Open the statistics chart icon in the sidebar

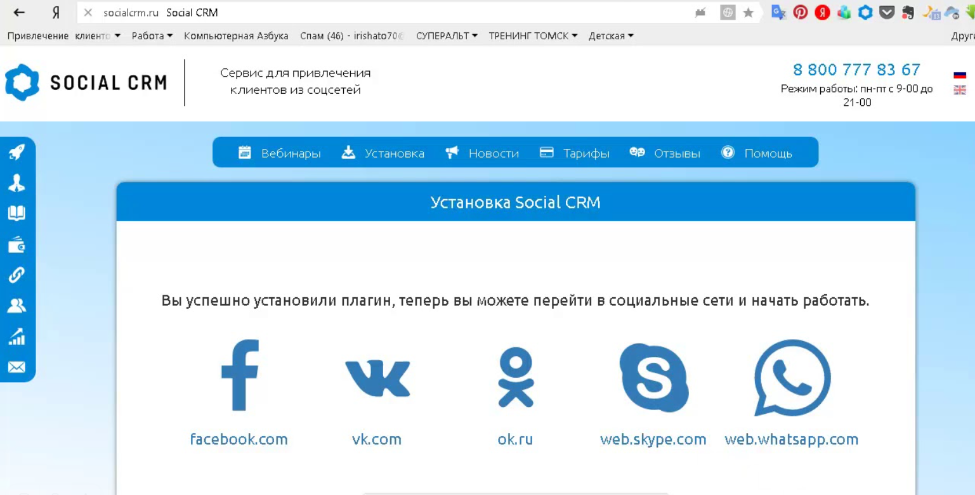[x=17, y=337]
